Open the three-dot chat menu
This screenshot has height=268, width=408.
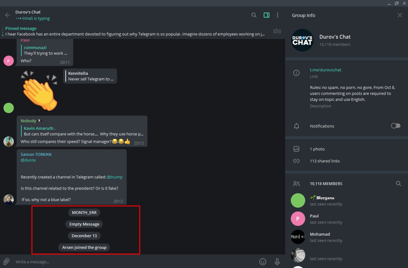(278, 15)
